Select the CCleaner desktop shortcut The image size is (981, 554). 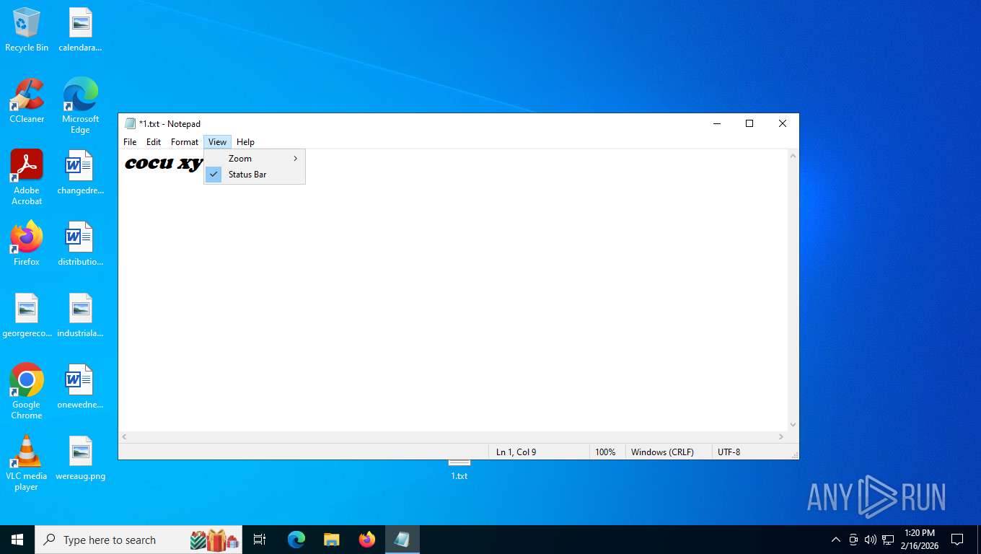(x=27, y=101)
